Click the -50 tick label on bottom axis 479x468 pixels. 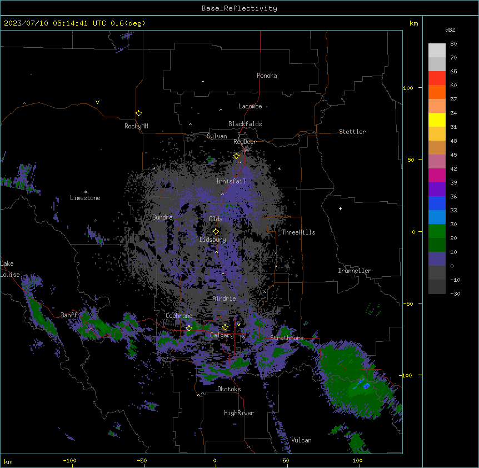click(142, 460)
